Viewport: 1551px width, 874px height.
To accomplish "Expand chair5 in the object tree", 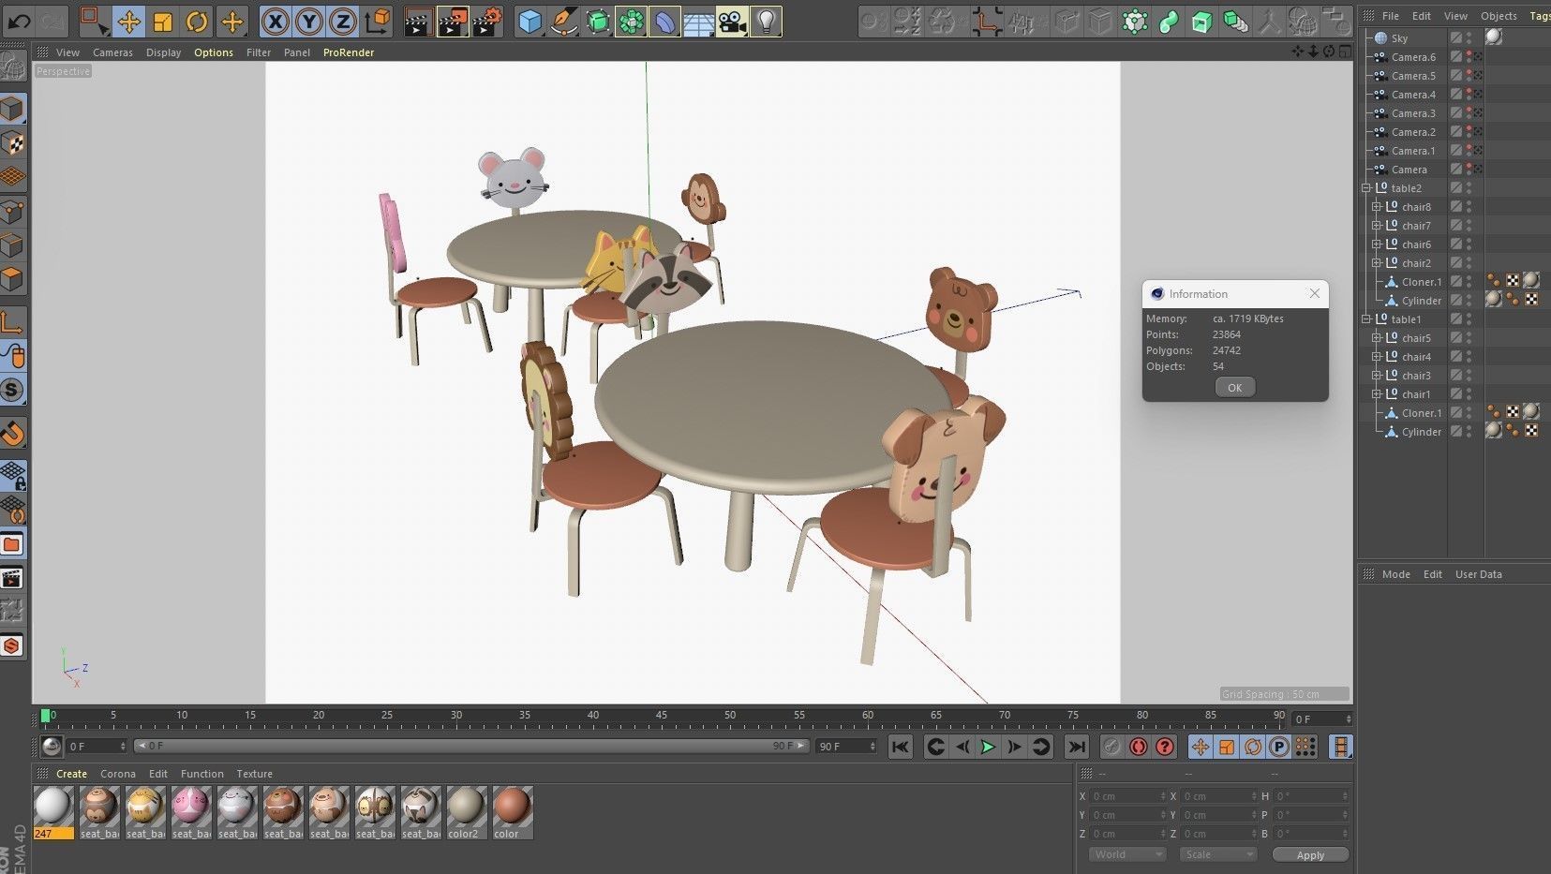I will pos(1376,338).
